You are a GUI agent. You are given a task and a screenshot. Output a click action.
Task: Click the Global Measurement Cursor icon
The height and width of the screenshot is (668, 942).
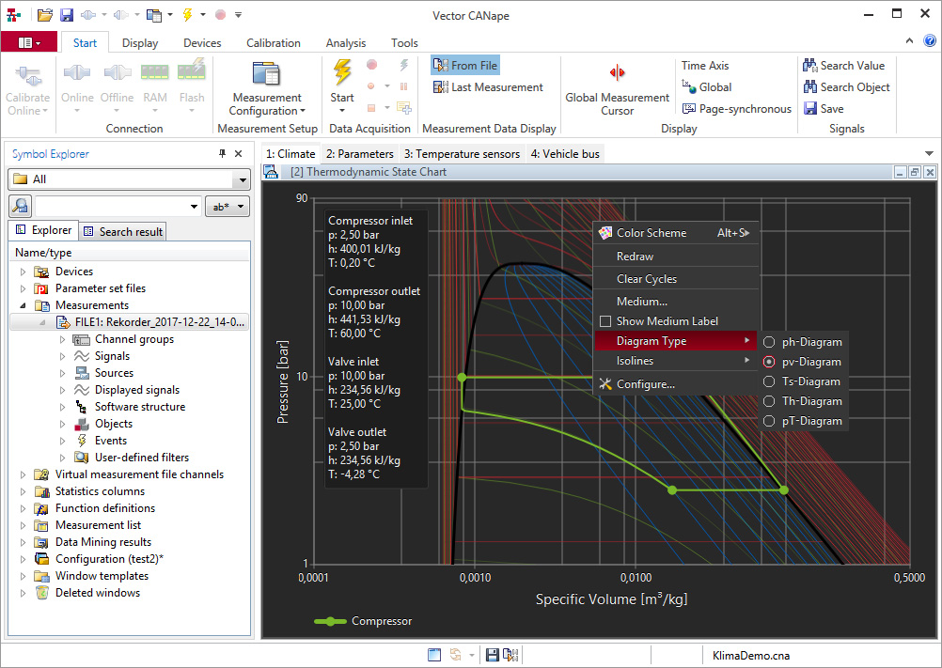click(x=617, y=73)
